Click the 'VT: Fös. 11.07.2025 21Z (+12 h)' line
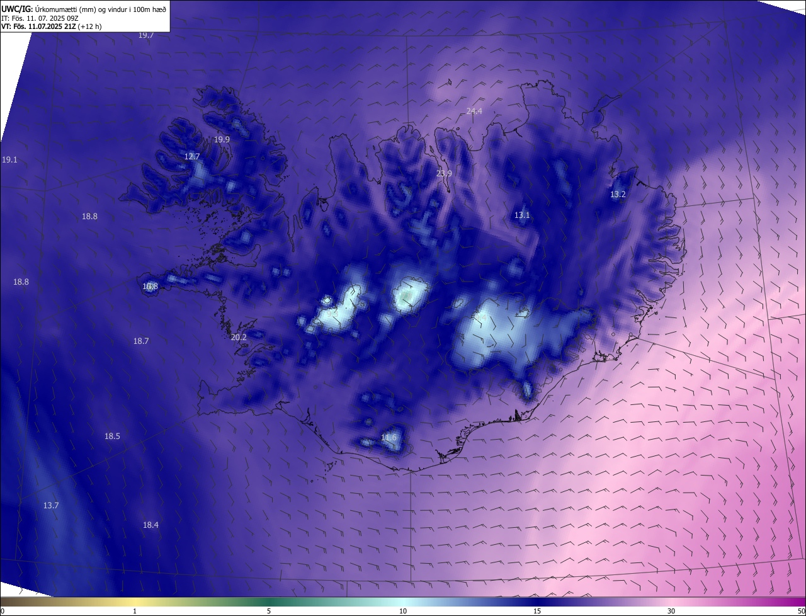This screenshot has height=616, width=806. 51,26
